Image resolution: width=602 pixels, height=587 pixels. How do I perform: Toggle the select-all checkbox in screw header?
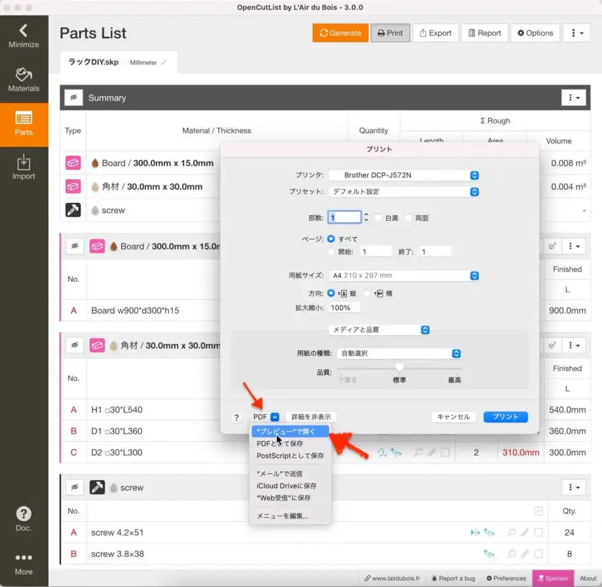539,511
